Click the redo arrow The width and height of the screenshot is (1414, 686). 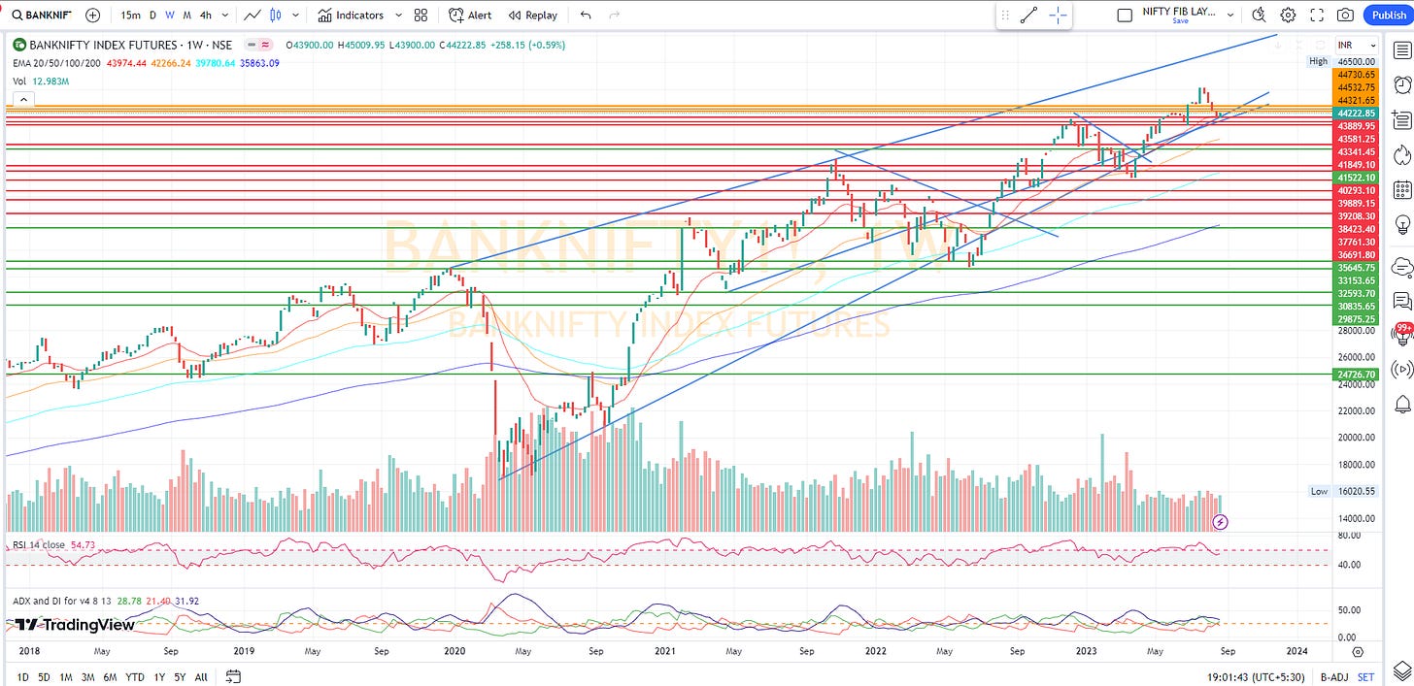pos(614,16)
